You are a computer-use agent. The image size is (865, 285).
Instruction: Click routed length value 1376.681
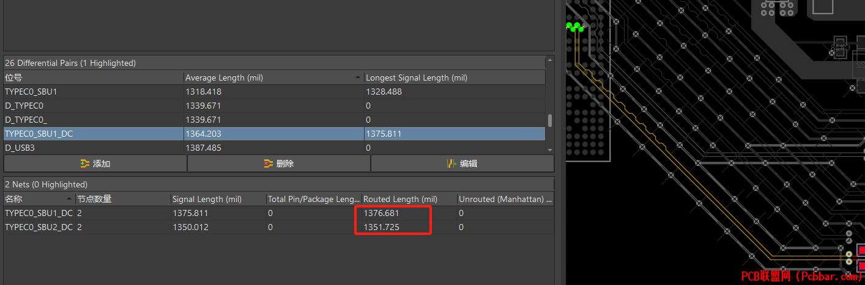tap(380, 213)
